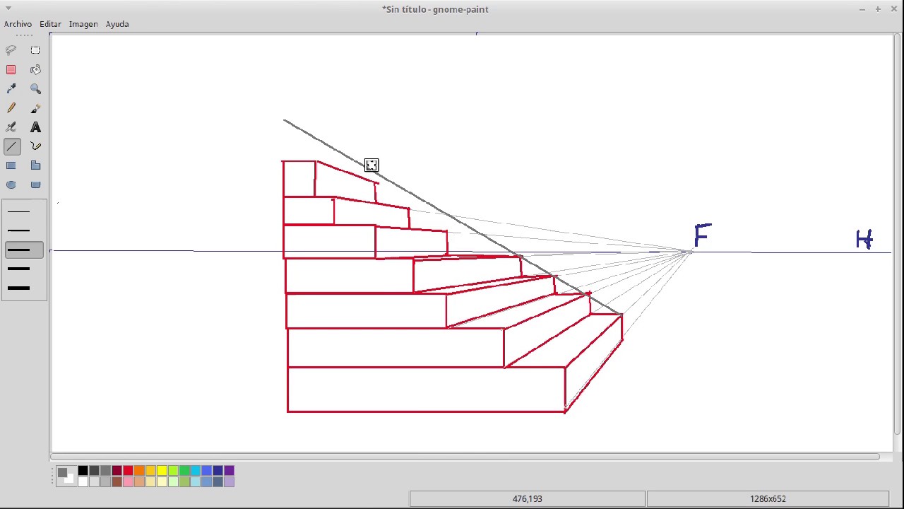904x509 pixels.
Task: Choose the brown color swatch
Action: [117, 481]
